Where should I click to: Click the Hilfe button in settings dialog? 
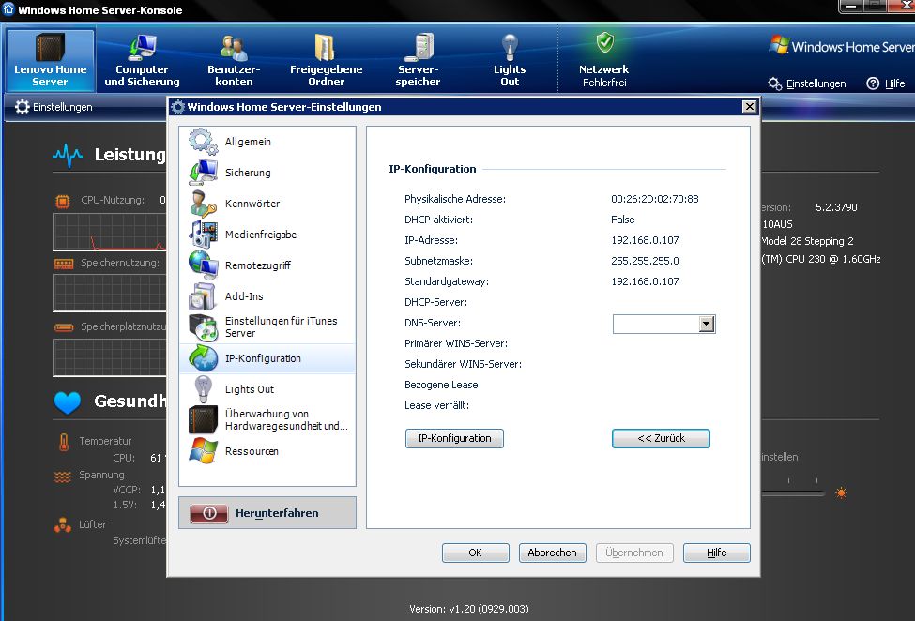717,553
